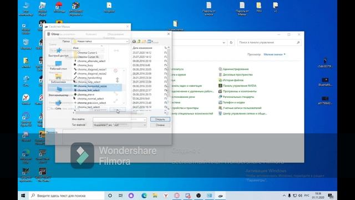
Task: Open 'Центр управления сетями' in Control Panel
Action: pos(243,113)
